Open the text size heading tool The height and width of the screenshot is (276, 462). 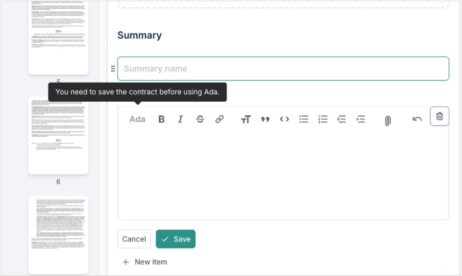tap(246, 119)
